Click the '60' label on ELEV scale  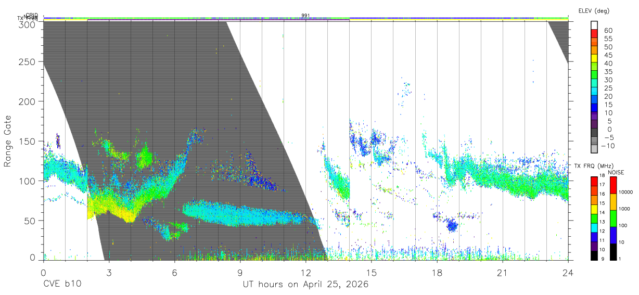tap(608, 30)
